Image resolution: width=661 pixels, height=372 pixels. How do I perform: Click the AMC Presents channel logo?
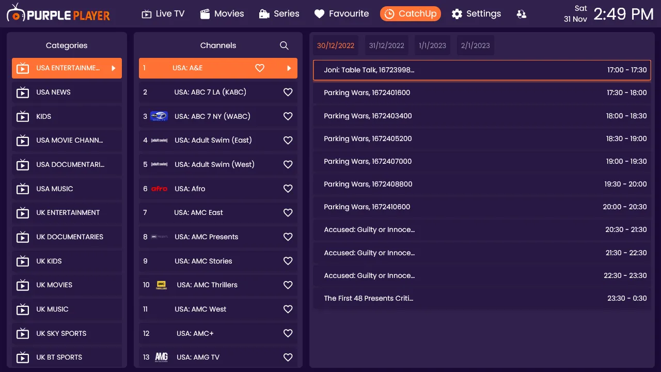[x=159, y=237]
